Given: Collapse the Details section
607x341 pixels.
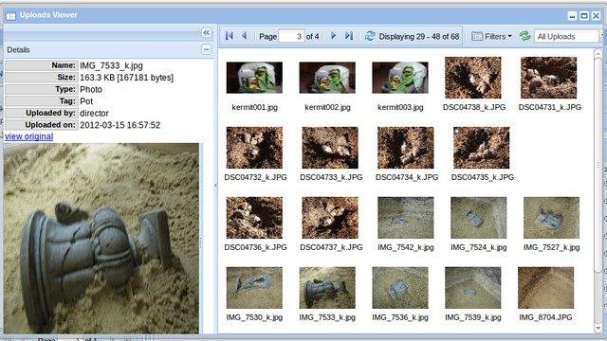Looking at the screenshot, I should tap(207, 49).
